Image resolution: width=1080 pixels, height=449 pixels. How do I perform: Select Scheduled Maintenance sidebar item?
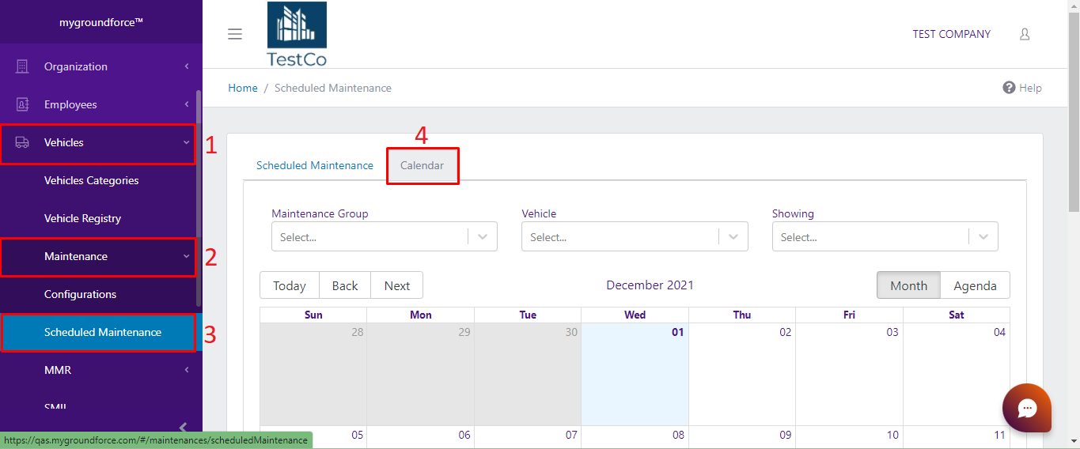(103, 332)
